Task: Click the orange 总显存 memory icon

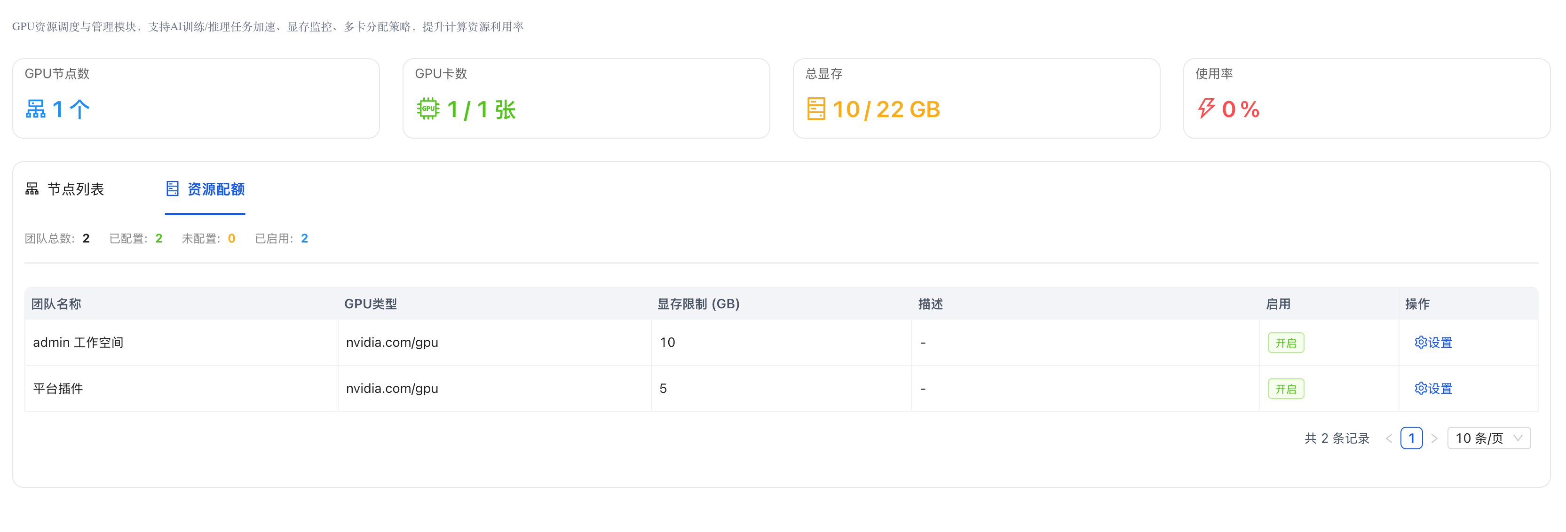Action: 815,109
